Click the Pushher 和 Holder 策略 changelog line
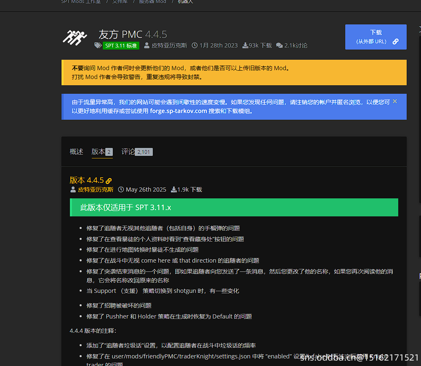Image resolution: width=421 pixels, height=366 pixels. 169,316
